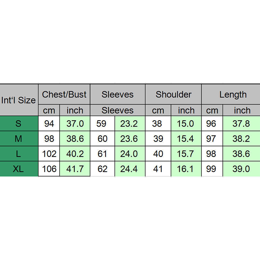
Task: Click the 41 shoulder cm value
Action: [158, 169]
